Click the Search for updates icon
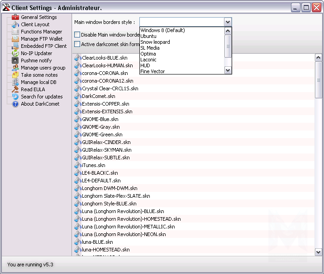 click(15, 97)
